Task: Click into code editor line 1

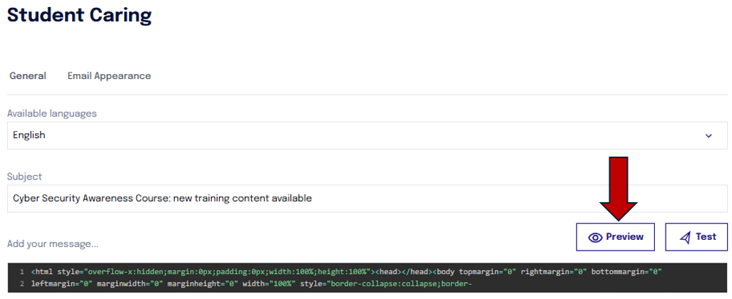Action: tap(347, 271)
